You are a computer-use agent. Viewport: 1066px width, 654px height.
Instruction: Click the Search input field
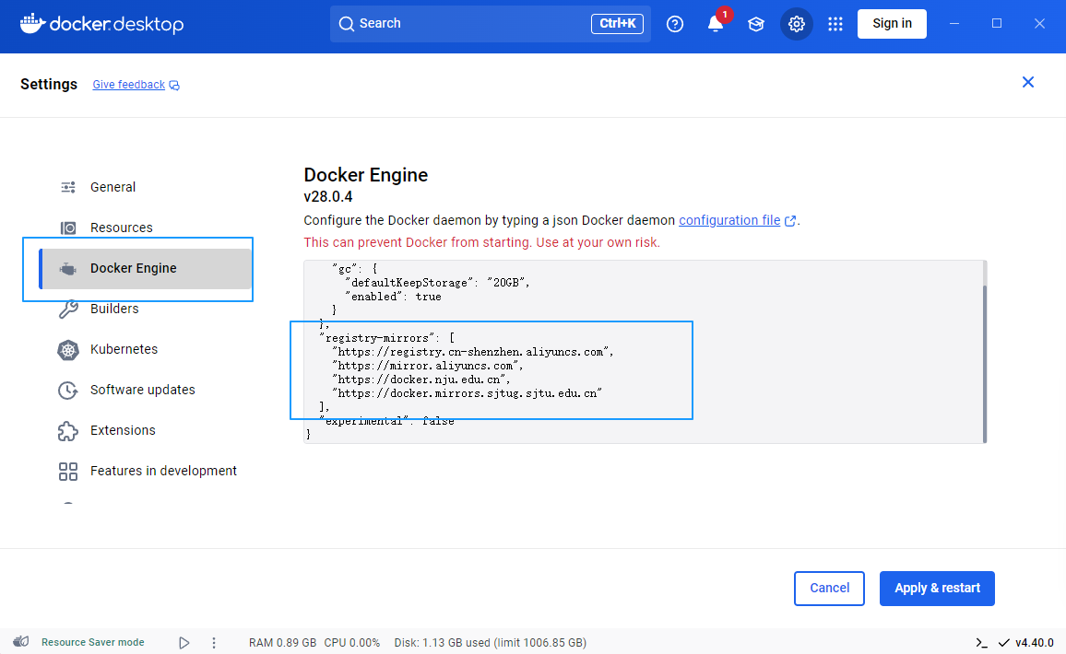point(491,24)
